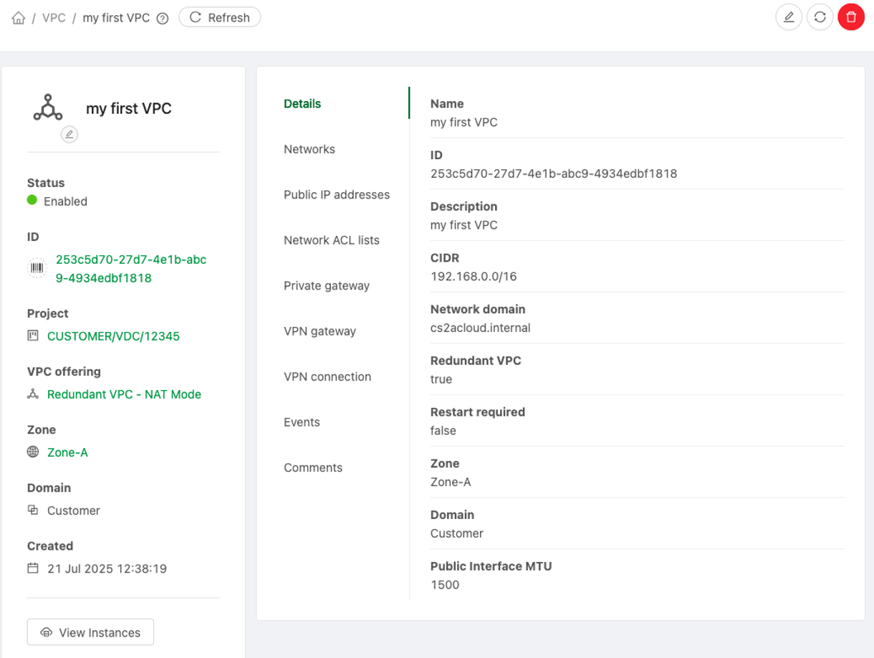Click the Refresh button

point(219,17)
